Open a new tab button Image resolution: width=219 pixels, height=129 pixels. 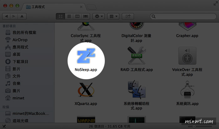(92, 7)
